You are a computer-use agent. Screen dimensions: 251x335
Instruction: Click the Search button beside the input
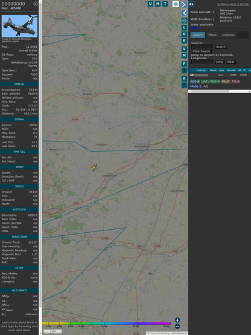221,47
